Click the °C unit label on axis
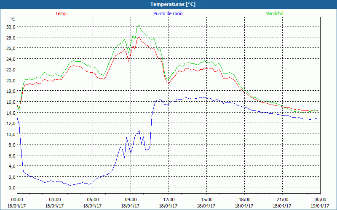 click(13, 19)
